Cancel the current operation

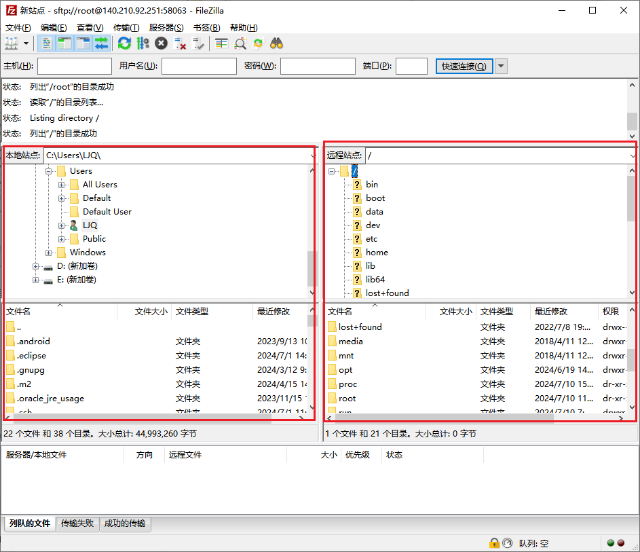(162, 43)
